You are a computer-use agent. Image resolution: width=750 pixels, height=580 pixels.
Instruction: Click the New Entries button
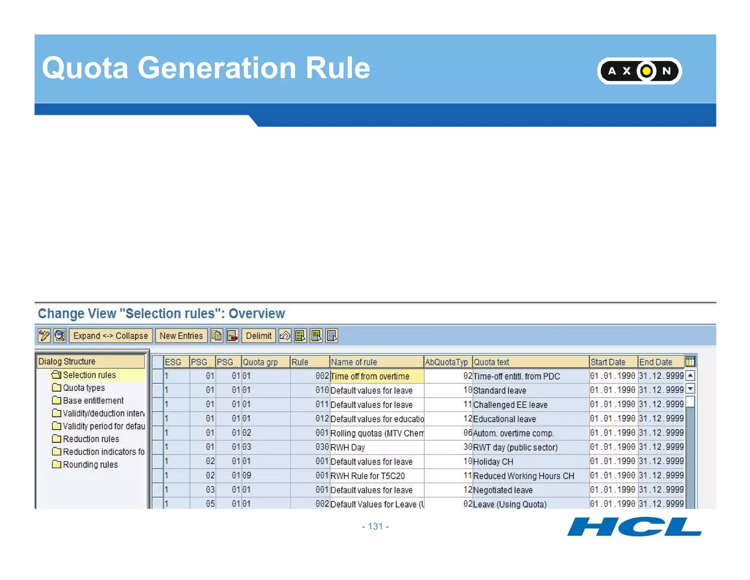181,335
